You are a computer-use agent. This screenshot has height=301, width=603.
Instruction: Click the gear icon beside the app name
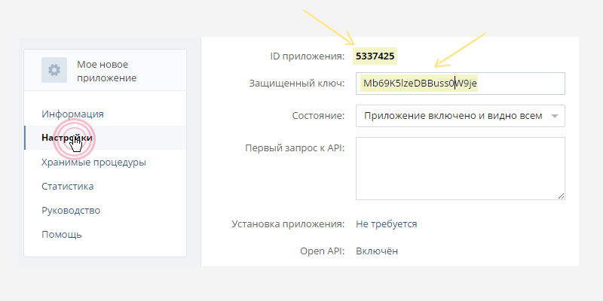click(x=54, y=70)
